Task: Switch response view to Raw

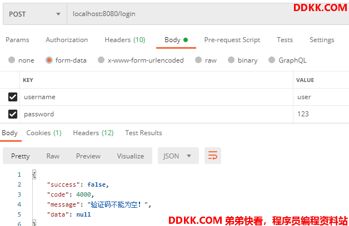Action: (53, 156)
